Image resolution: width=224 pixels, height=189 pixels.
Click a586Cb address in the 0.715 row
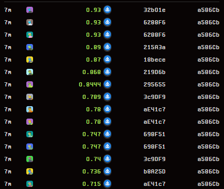pos(209,184)
